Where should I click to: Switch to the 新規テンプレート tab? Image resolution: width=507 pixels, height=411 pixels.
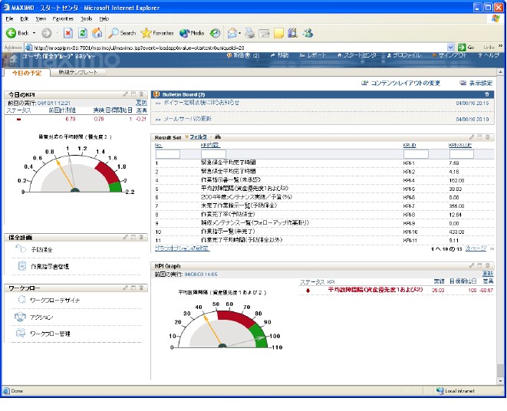pyautogui.click(x=77, y=72)
